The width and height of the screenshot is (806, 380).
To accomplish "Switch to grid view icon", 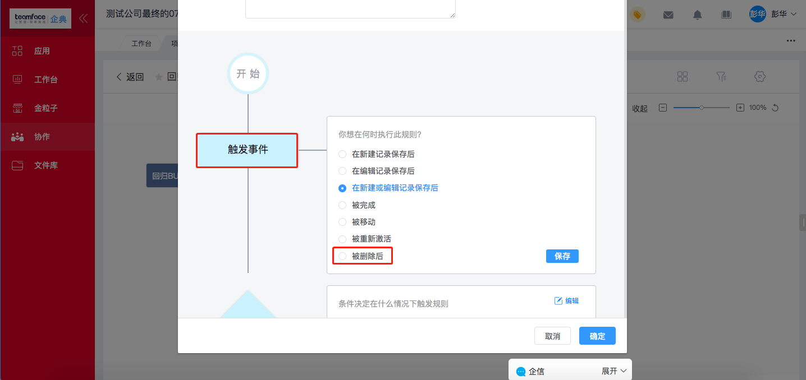I will pos(683,77).
